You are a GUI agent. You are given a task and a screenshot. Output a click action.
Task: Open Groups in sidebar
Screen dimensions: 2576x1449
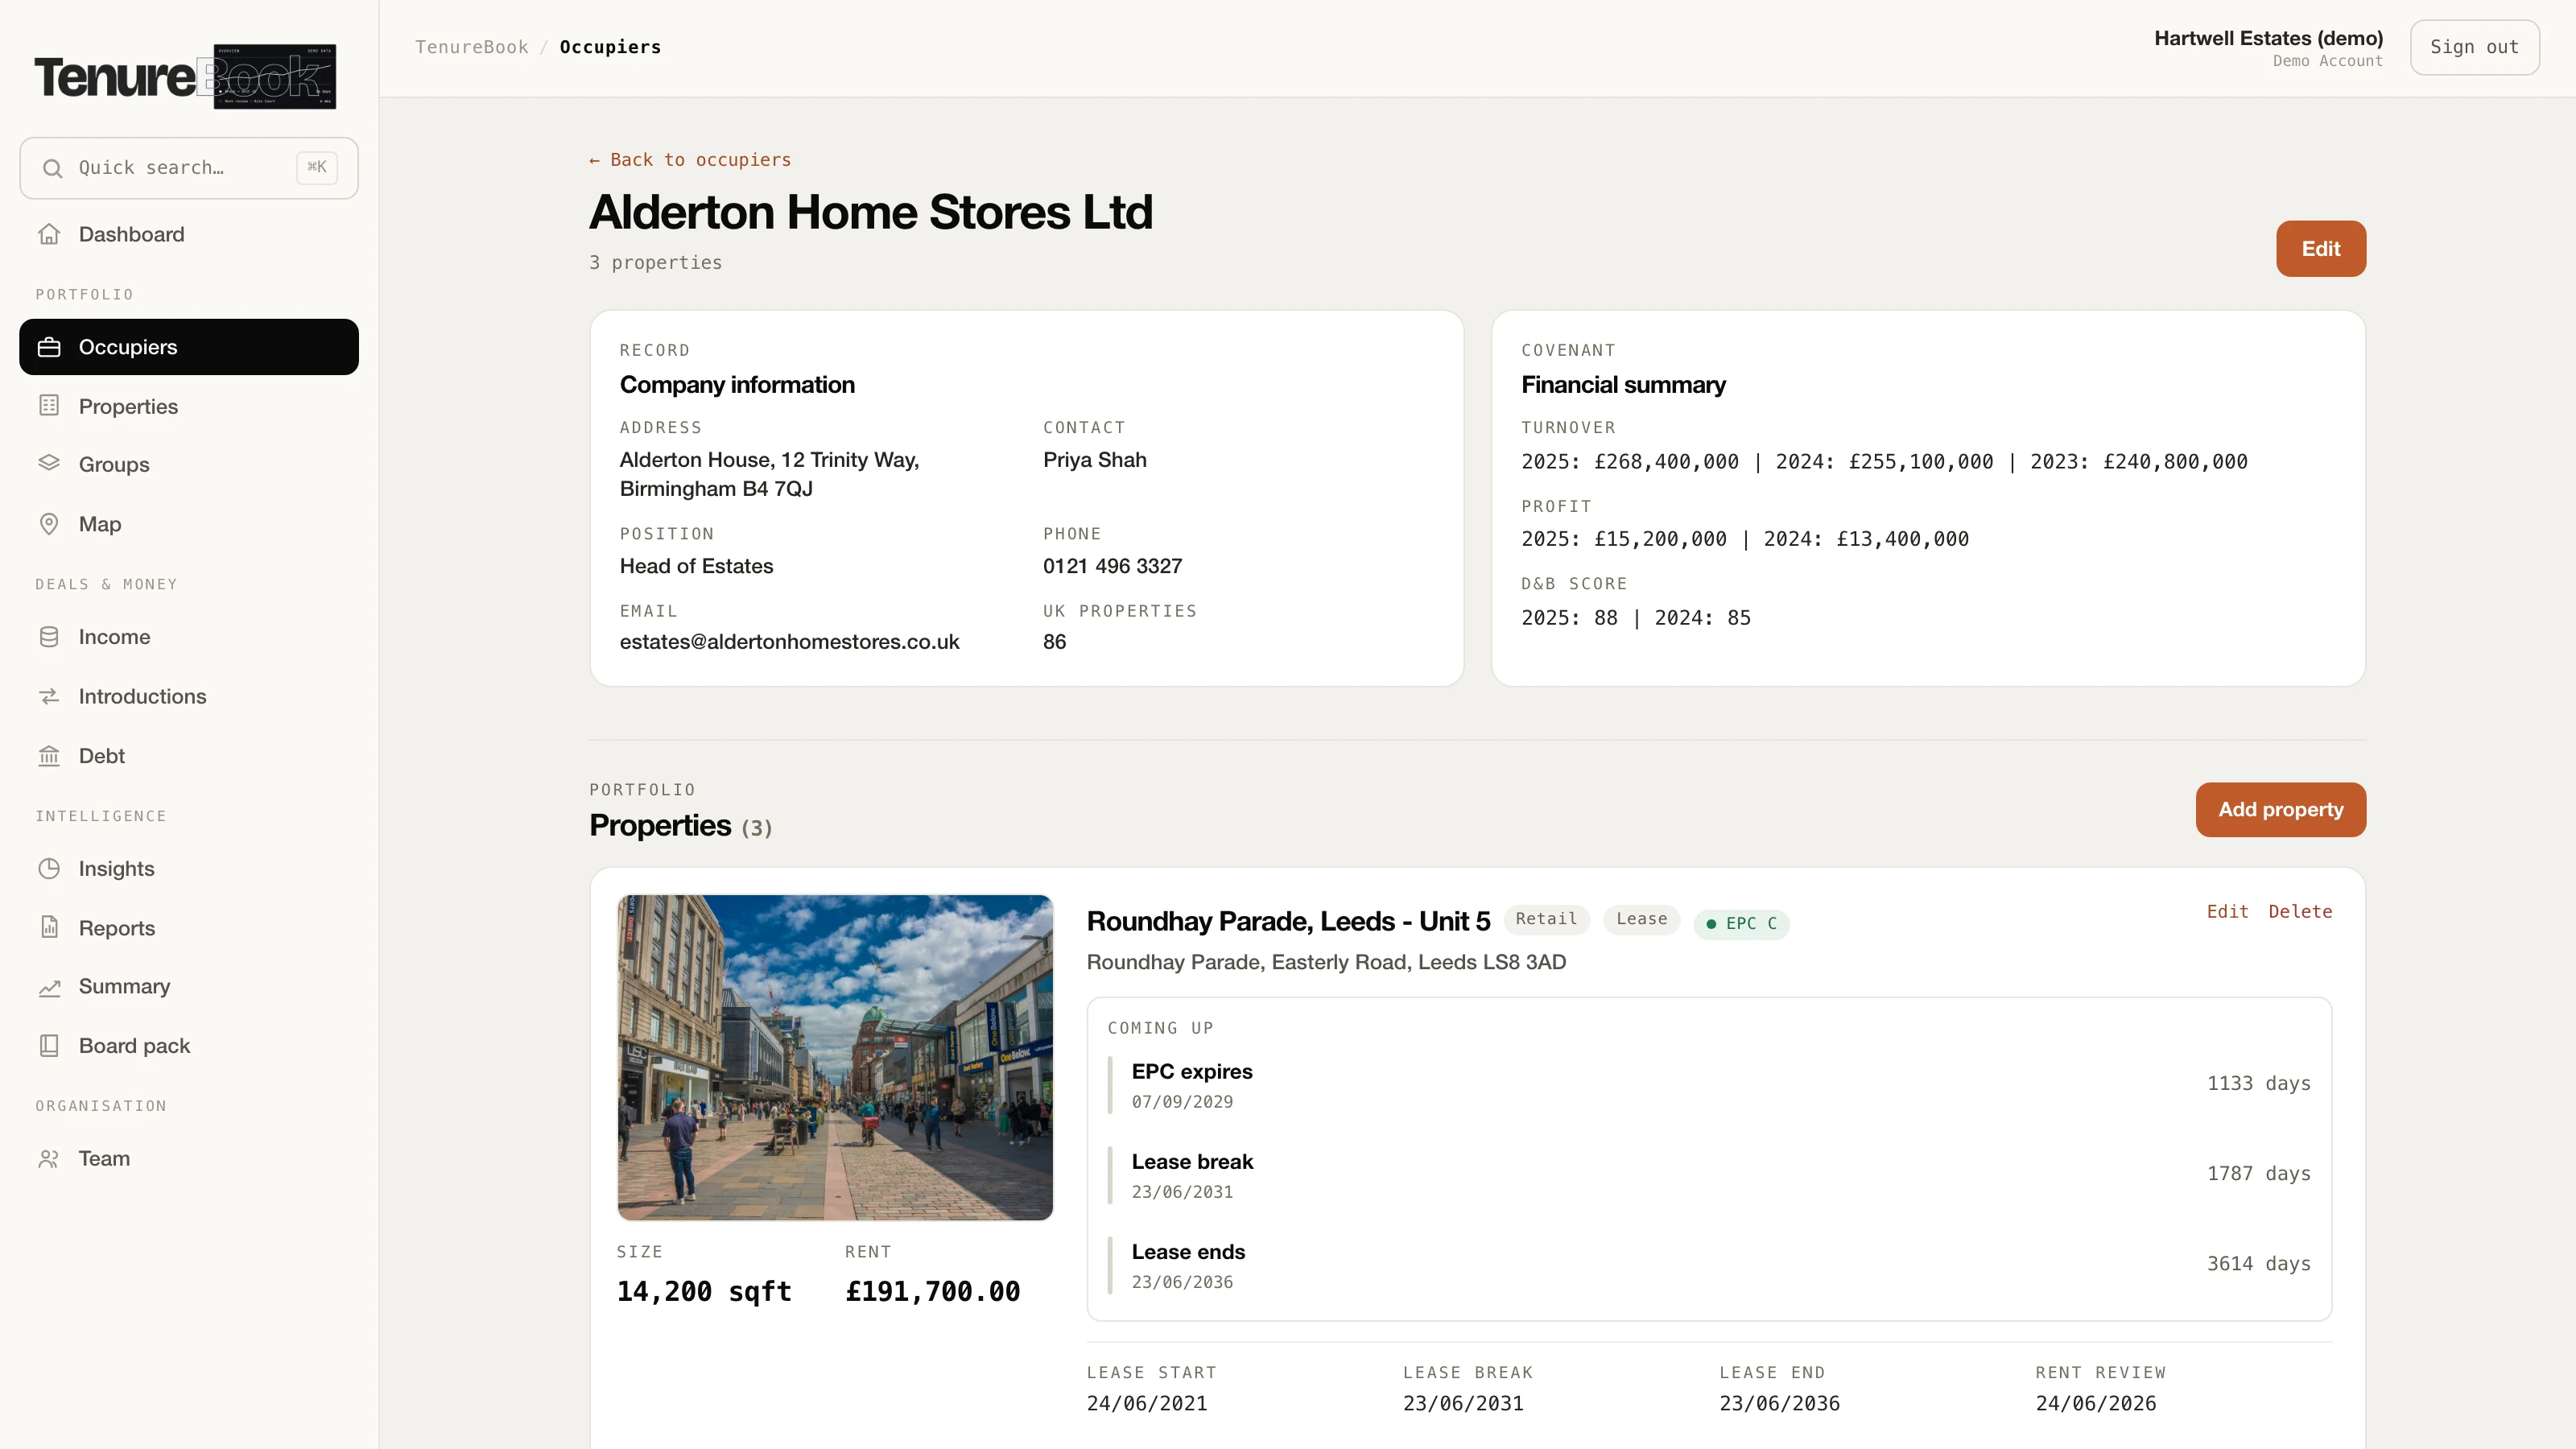tap(189, 464)
